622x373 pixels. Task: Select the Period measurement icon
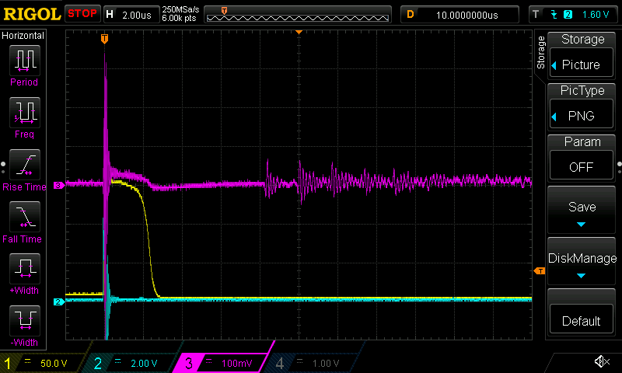25,61
